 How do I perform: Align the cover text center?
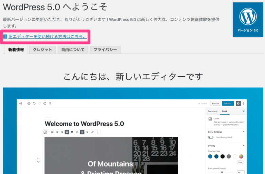(82, 132)
